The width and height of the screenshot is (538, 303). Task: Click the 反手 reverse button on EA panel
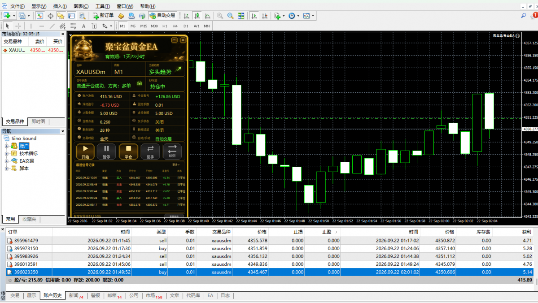click(150, 152)
